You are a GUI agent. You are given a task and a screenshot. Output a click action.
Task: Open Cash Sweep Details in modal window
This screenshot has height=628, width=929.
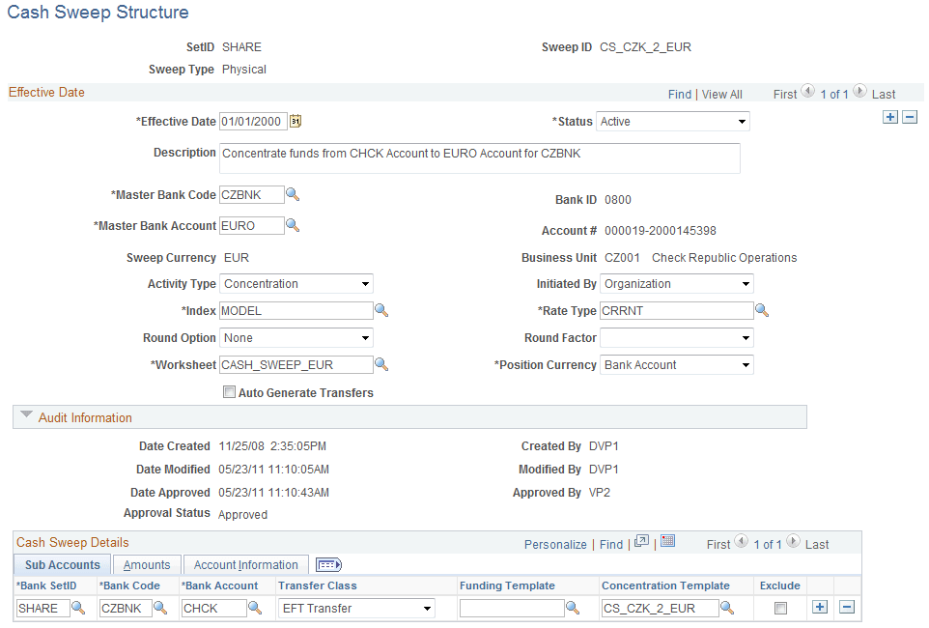click(x=640, y=543)
